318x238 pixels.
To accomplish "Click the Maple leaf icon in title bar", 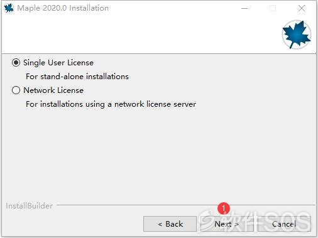I will click(x=9, y=8).
